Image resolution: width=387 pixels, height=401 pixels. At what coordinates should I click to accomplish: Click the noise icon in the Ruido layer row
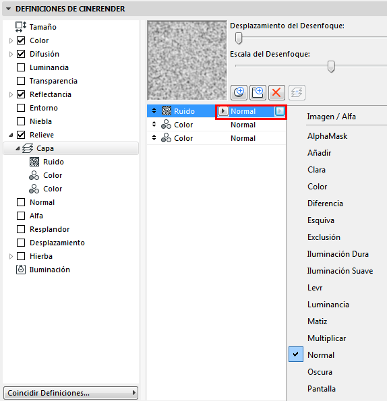pyautogui.click(x=167, y=111)
